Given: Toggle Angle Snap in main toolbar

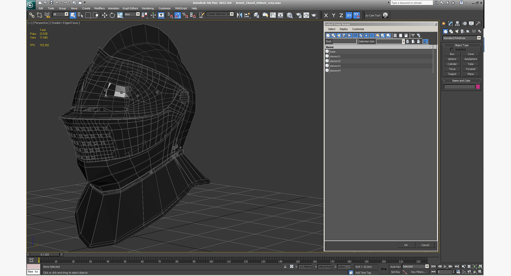Looking at the screenshot, I should 177,15.
